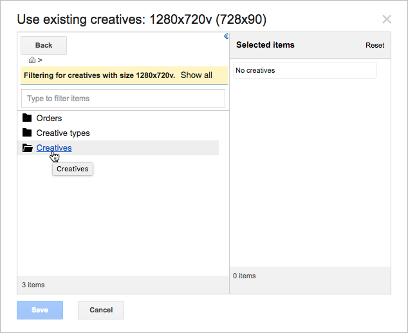Focus the Type to filter items field
The height and width of the screenshot is (333, 408).
click(123, 98)
